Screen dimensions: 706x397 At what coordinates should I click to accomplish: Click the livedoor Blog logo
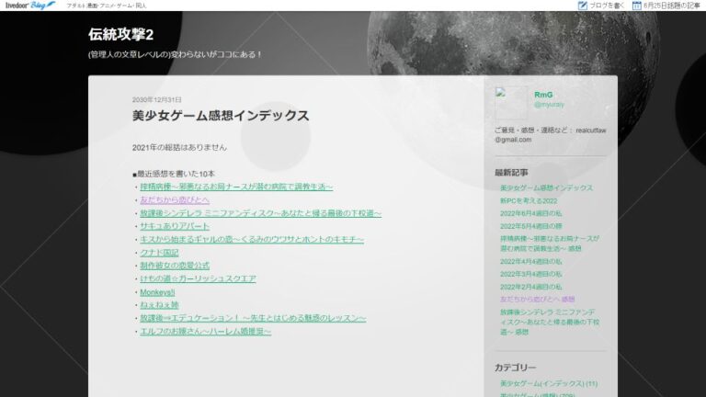tap(28, 6)
